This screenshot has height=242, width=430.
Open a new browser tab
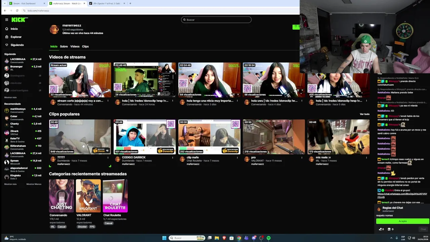click(x=130, y=3)
